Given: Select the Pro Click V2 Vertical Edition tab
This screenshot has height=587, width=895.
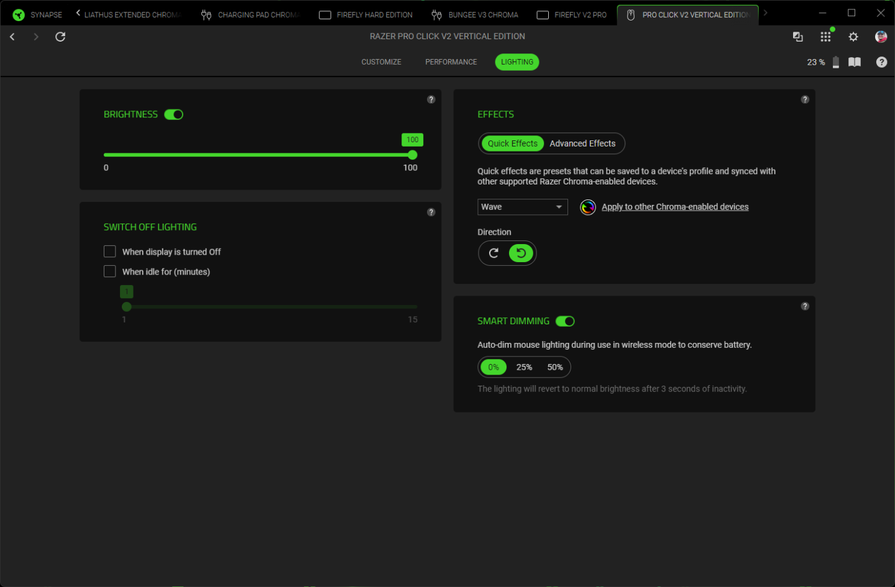Looking at the screenshot, I should (x=688, y=15).
